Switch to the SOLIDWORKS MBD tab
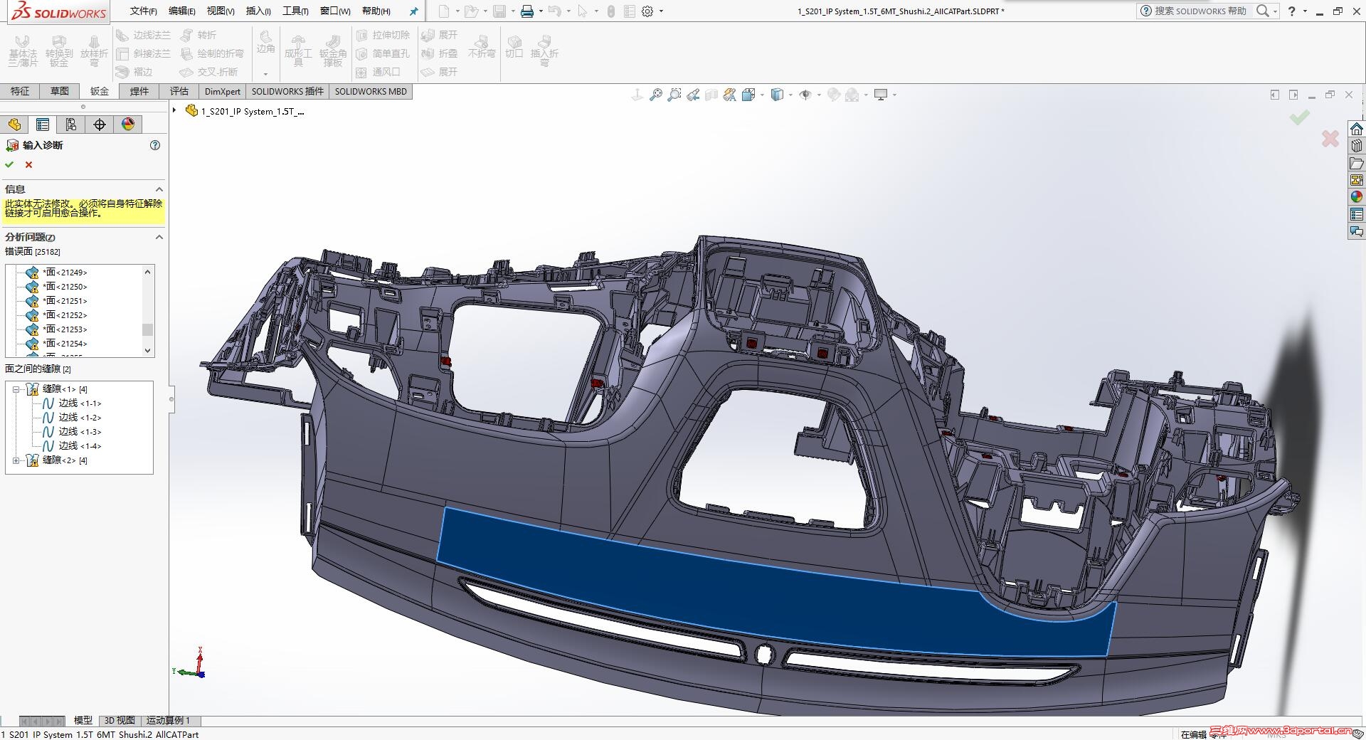The width and height of the screenshot is (1366, 740). click(x=371, y=91)
